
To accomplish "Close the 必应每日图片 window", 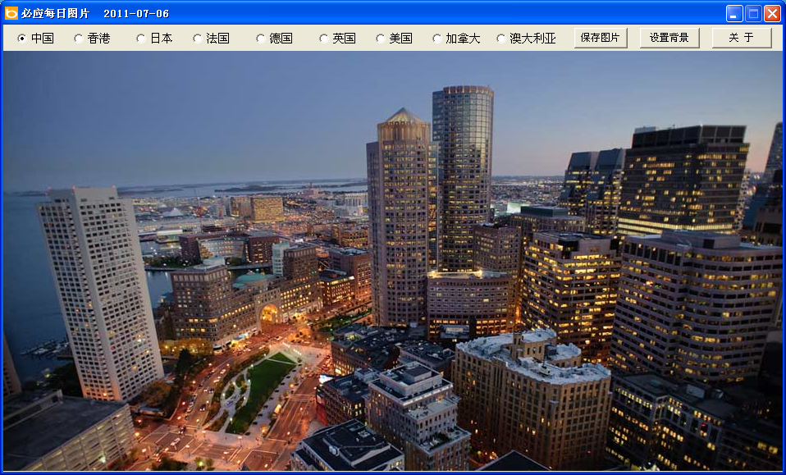I will 772,13.
